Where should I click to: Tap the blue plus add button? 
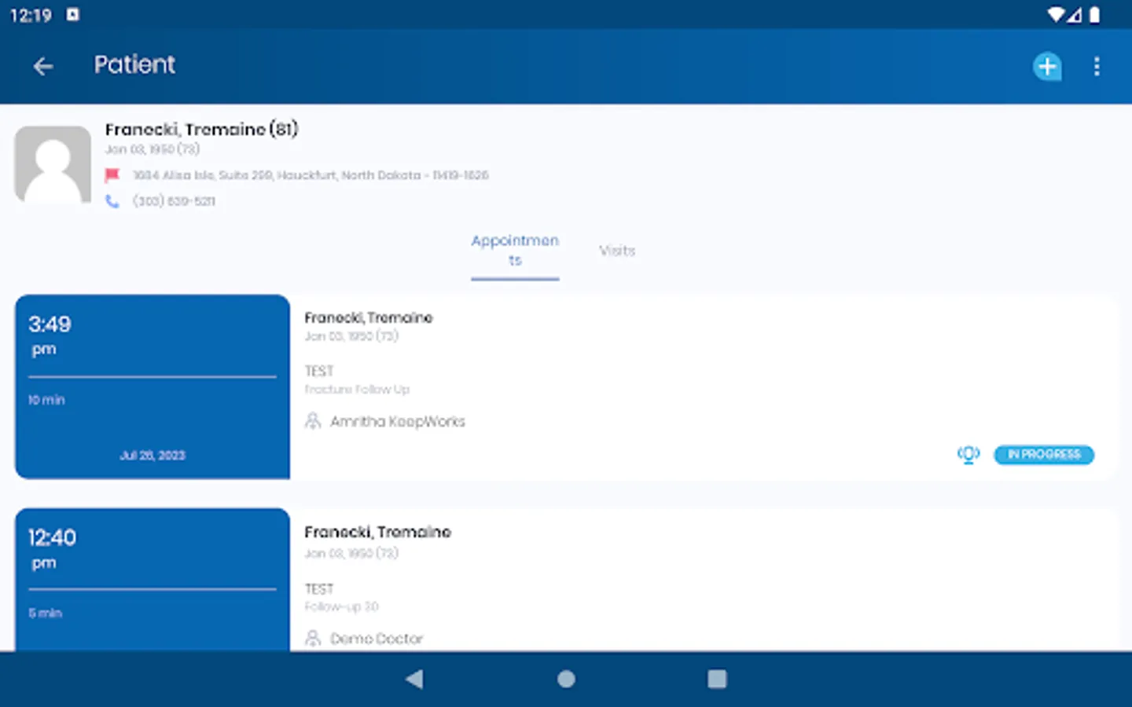click(x=1047, y=67)
